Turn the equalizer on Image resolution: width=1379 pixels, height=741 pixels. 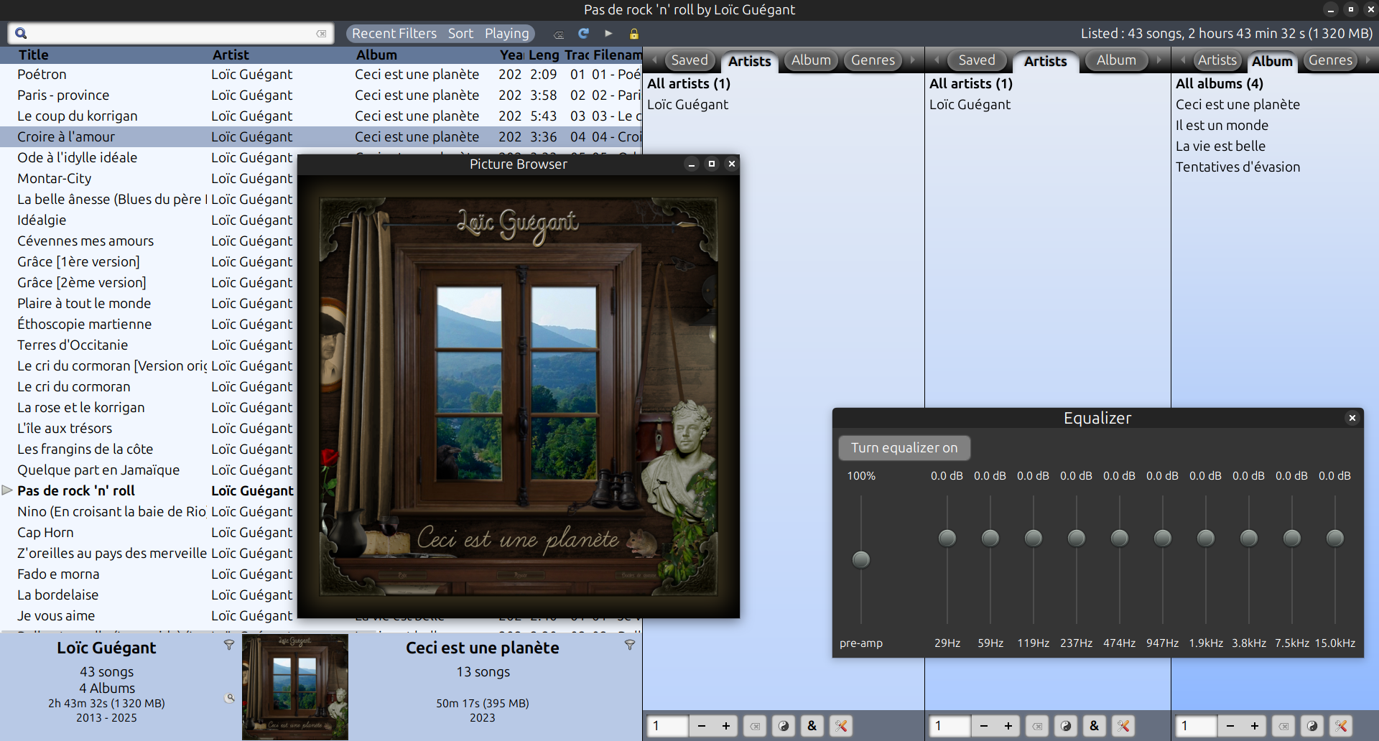coord(904,448)
